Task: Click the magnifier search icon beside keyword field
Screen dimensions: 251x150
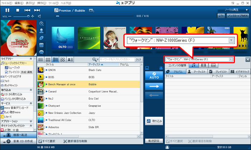Action: click(95, 59)
